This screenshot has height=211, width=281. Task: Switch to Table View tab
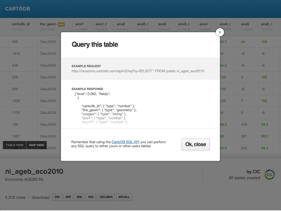(x=15, y=145)
